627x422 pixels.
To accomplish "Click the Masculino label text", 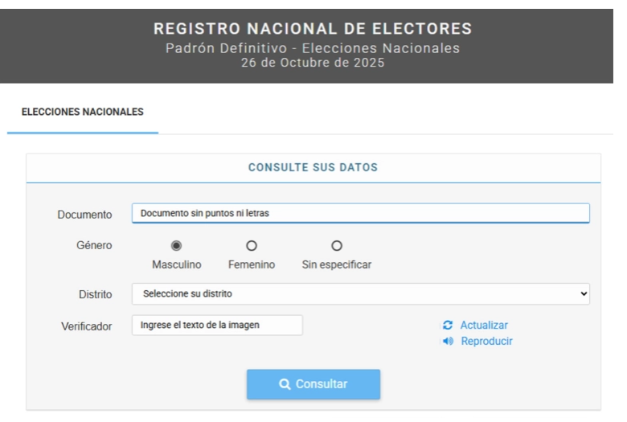I will pos(177,264).
